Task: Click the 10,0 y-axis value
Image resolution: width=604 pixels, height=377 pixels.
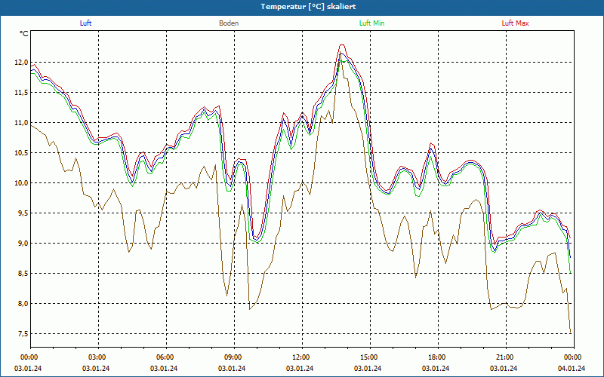Action: click(22, 182)
